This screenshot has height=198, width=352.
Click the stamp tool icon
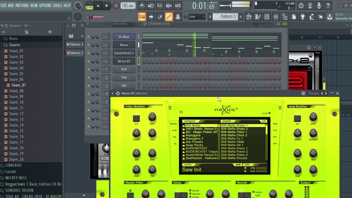coord(178,17)
